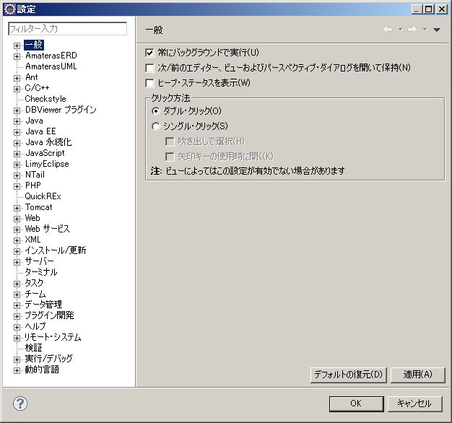
Task: Enable 次/前のエディター dialog keep-open checkbox
Action: [x=149, y=68]
